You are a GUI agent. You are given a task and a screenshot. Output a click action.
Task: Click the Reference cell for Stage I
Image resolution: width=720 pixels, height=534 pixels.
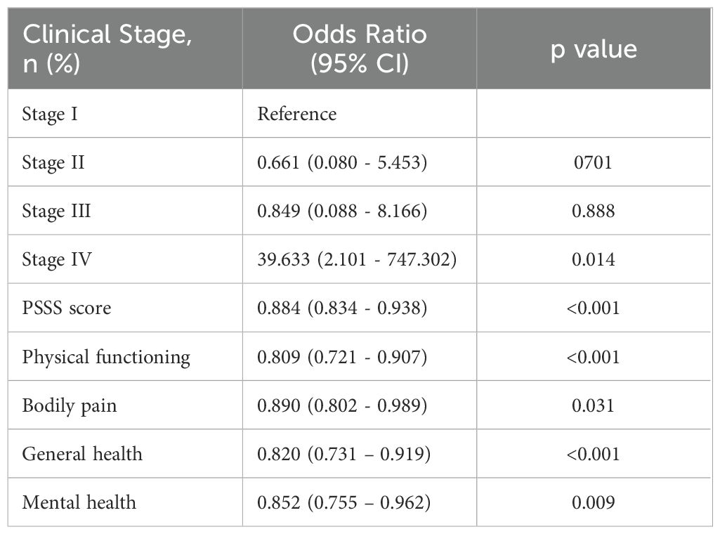tap(296, 114)
